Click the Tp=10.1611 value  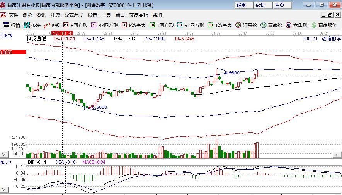tap(64, 39)
